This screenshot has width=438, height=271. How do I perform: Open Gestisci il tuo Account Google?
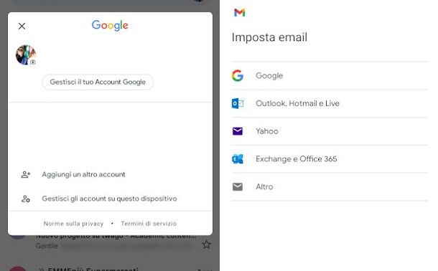[x=98, y=82]
